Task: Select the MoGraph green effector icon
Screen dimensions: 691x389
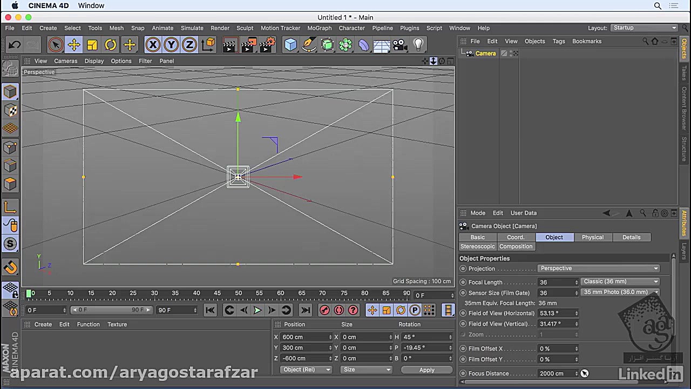Action: pyautogui.click(x=345, y=45)
